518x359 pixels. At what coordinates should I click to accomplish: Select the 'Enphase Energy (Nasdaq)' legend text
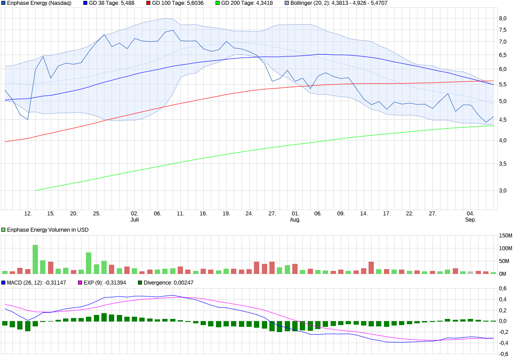(x=39, y=3)
